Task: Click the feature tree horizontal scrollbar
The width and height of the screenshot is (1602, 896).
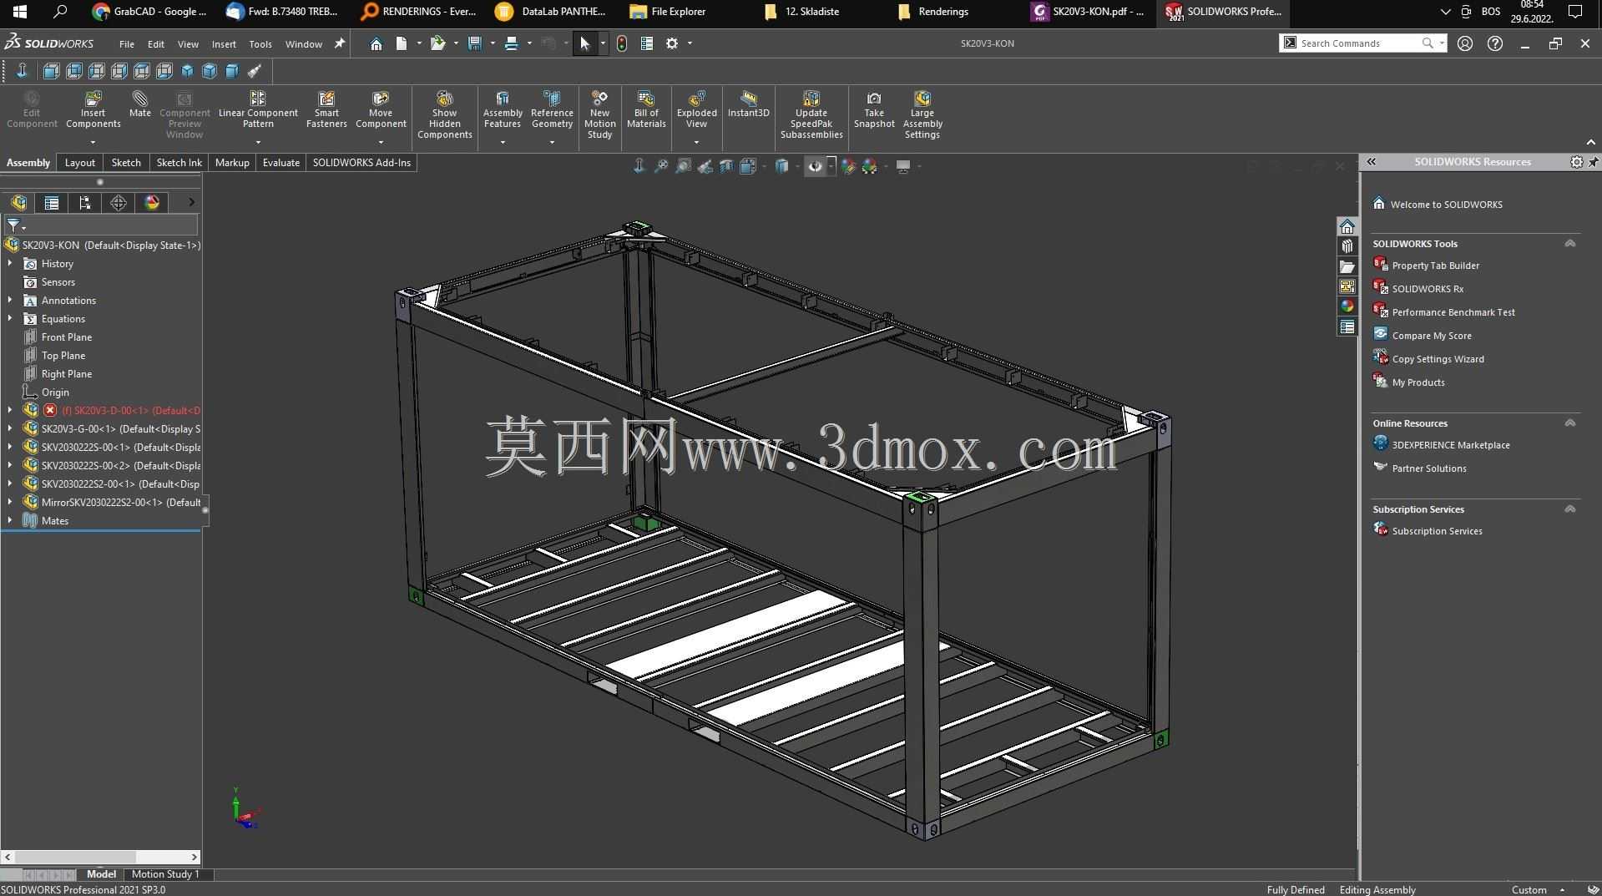Action: pyautogui.click(x=100, y=857)
